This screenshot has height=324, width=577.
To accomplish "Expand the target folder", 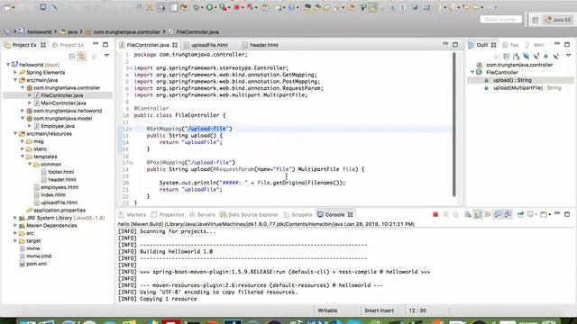I will [x=15, y=240].
